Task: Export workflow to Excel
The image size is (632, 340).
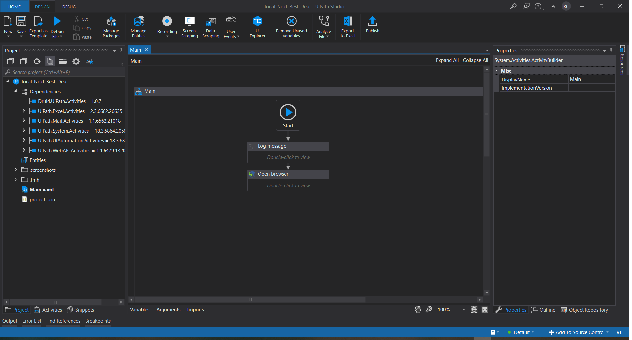Action: tap(348, 27)
